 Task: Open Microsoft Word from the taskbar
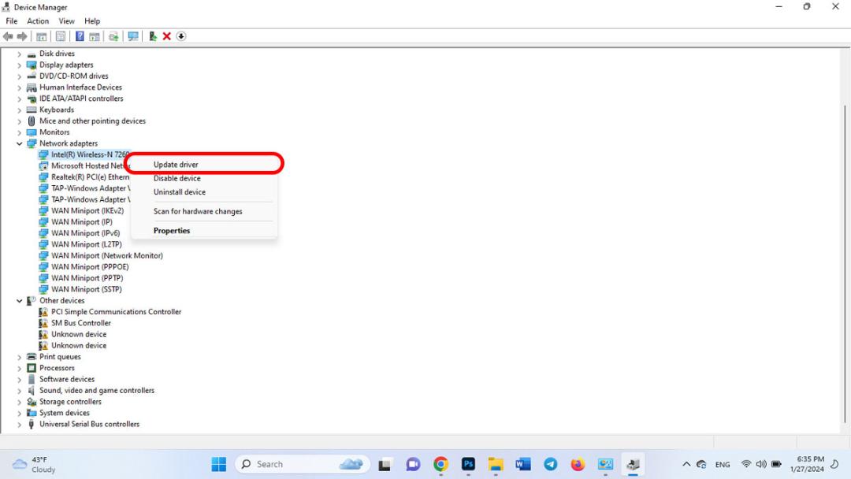pyautogui.click(x=523, y=464)
